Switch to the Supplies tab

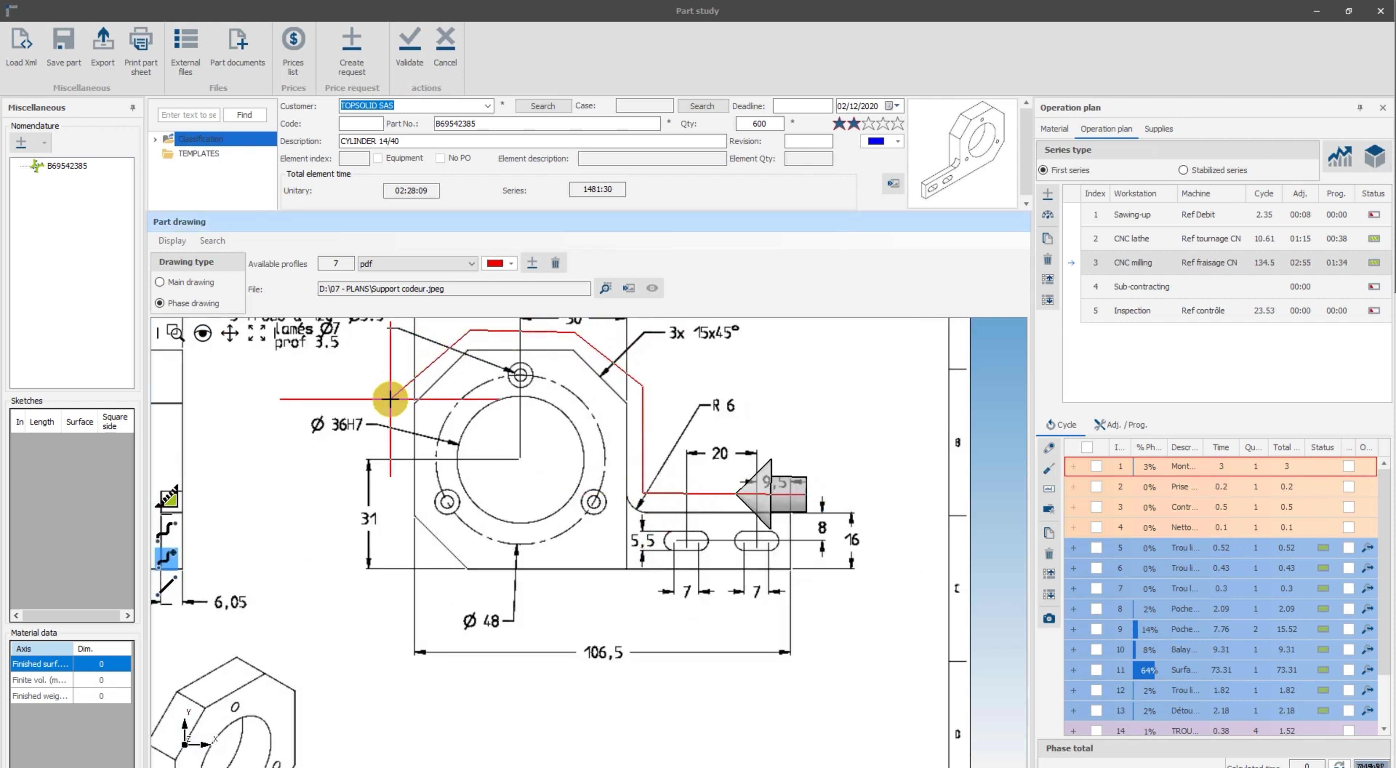pos(1158,129)
